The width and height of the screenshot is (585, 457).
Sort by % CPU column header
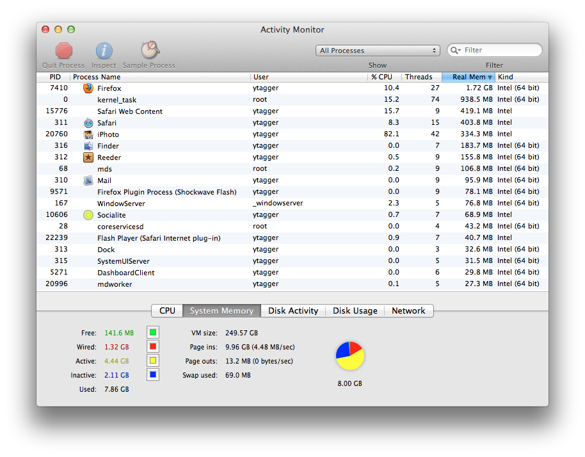click(x=384, y=77)
